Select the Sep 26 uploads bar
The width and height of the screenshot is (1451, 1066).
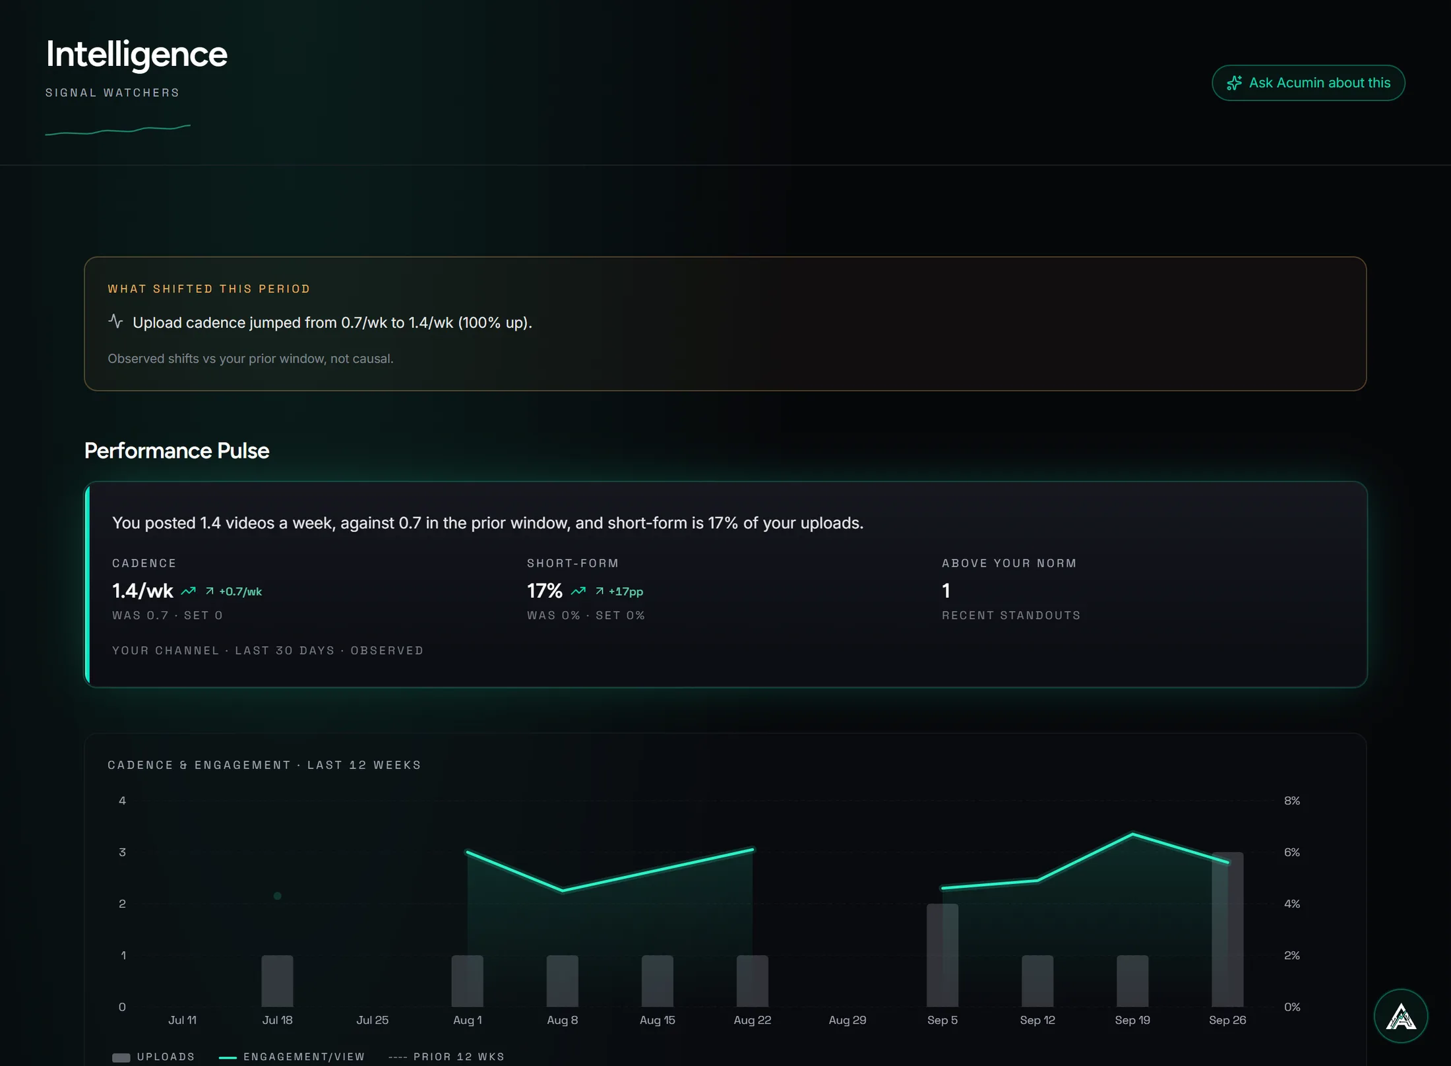pyautogui.click(x=1227, y=929)
